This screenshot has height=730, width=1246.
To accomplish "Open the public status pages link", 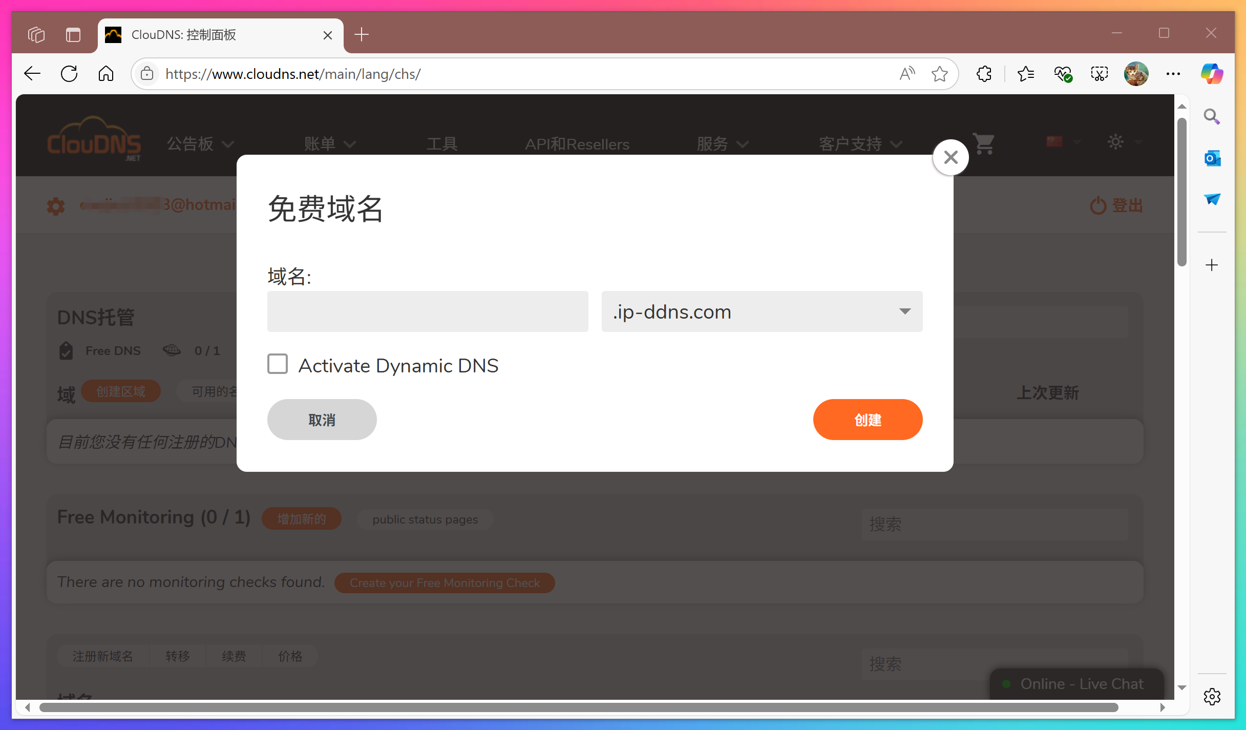I will pos(425,519).
